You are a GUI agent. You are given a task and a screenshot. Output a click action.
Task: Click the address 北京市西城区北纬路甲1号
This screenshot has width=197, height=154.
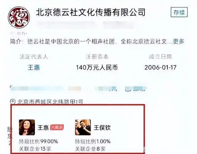[50, 102]
